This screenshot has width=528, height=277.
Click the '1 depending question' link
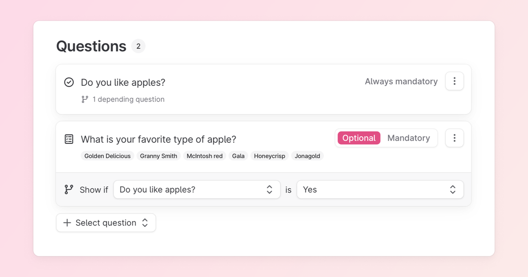click(128, 99)
